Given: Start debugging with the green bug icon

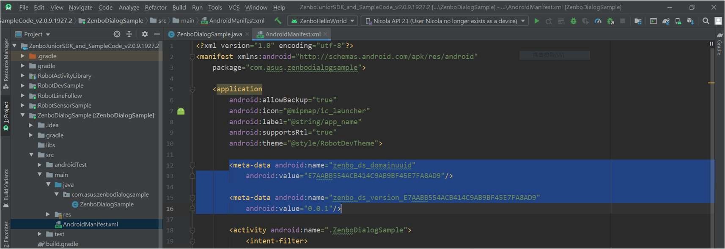Looking at the screenshot, I should point(573,21).
